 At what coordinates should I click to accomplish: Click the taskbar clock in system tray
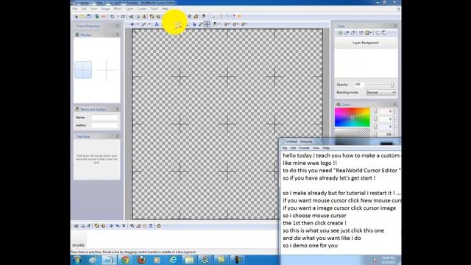[389, 260]
